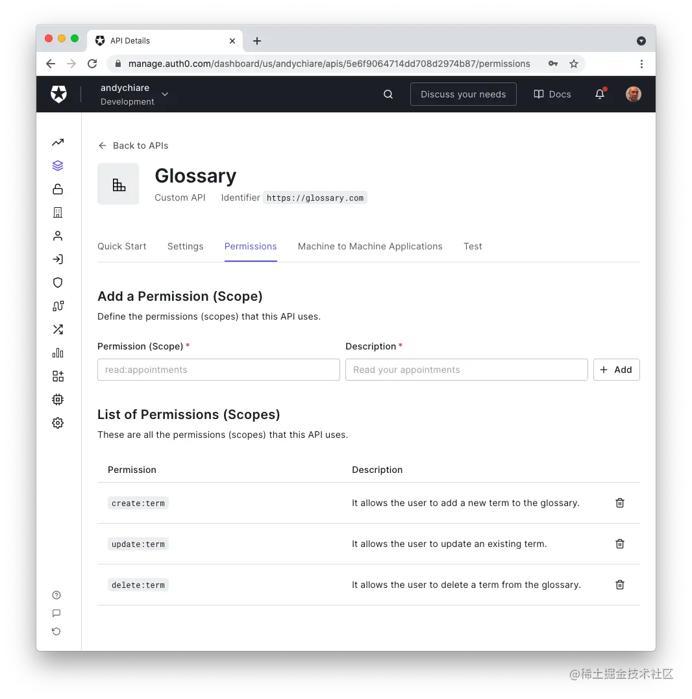This screenshot has height=699, width=692.
Task: Open the profile avatar menu
Action: 633,94
